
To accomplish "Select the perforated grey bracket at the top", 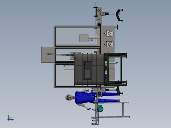I will pyautogui.click(x=99, y=14).
